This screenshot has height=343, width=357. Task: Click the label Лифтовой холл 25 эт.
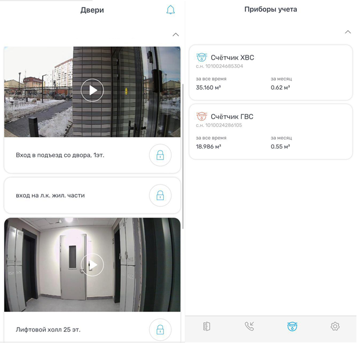pos(48,330)
